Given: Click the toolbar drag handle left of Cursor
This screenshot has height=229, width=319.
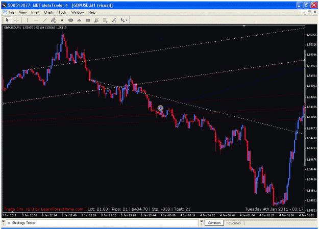Looking at the screenshot, I should 4,20.
